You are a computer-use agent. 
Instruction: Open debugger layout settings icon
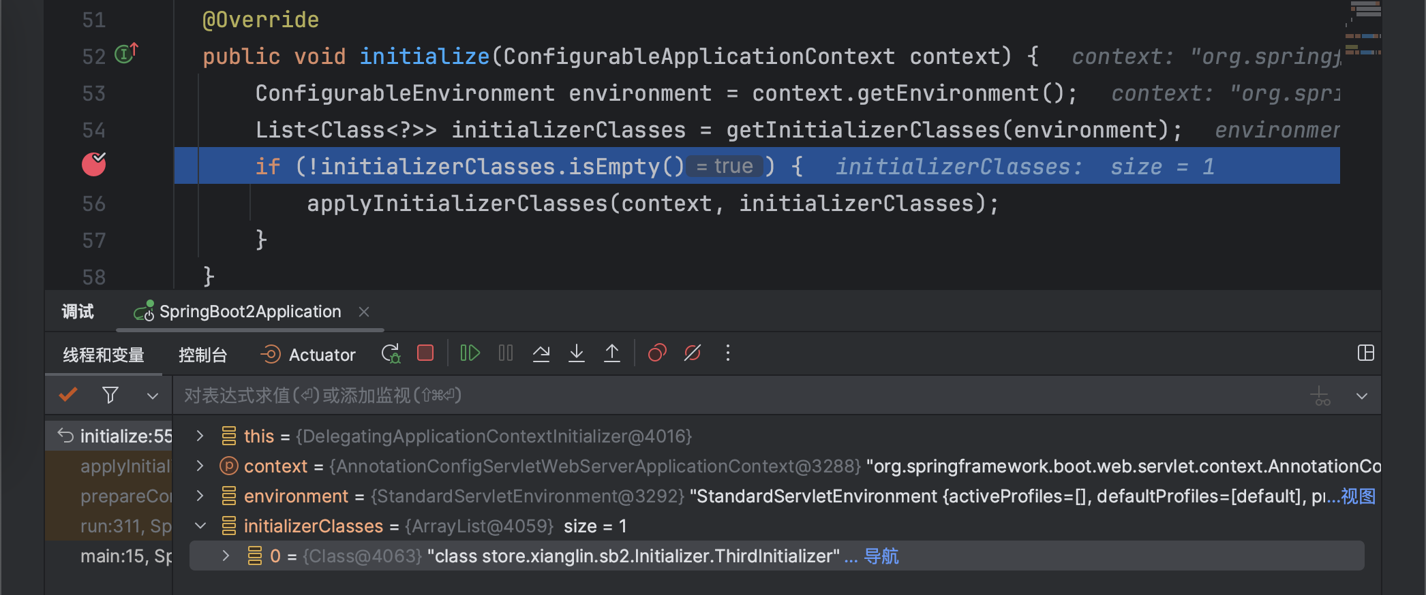(1366, 353)
